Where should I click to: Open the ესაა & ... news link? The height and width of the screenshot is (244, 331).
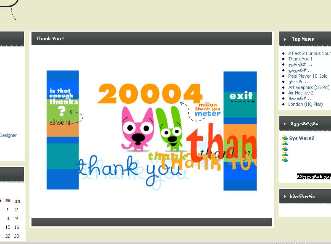[x=298, y=82]
